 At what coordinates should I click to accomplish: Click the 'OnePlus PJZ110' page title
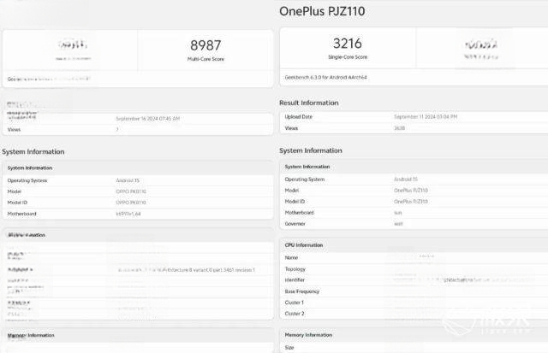[x=322, y=11]
